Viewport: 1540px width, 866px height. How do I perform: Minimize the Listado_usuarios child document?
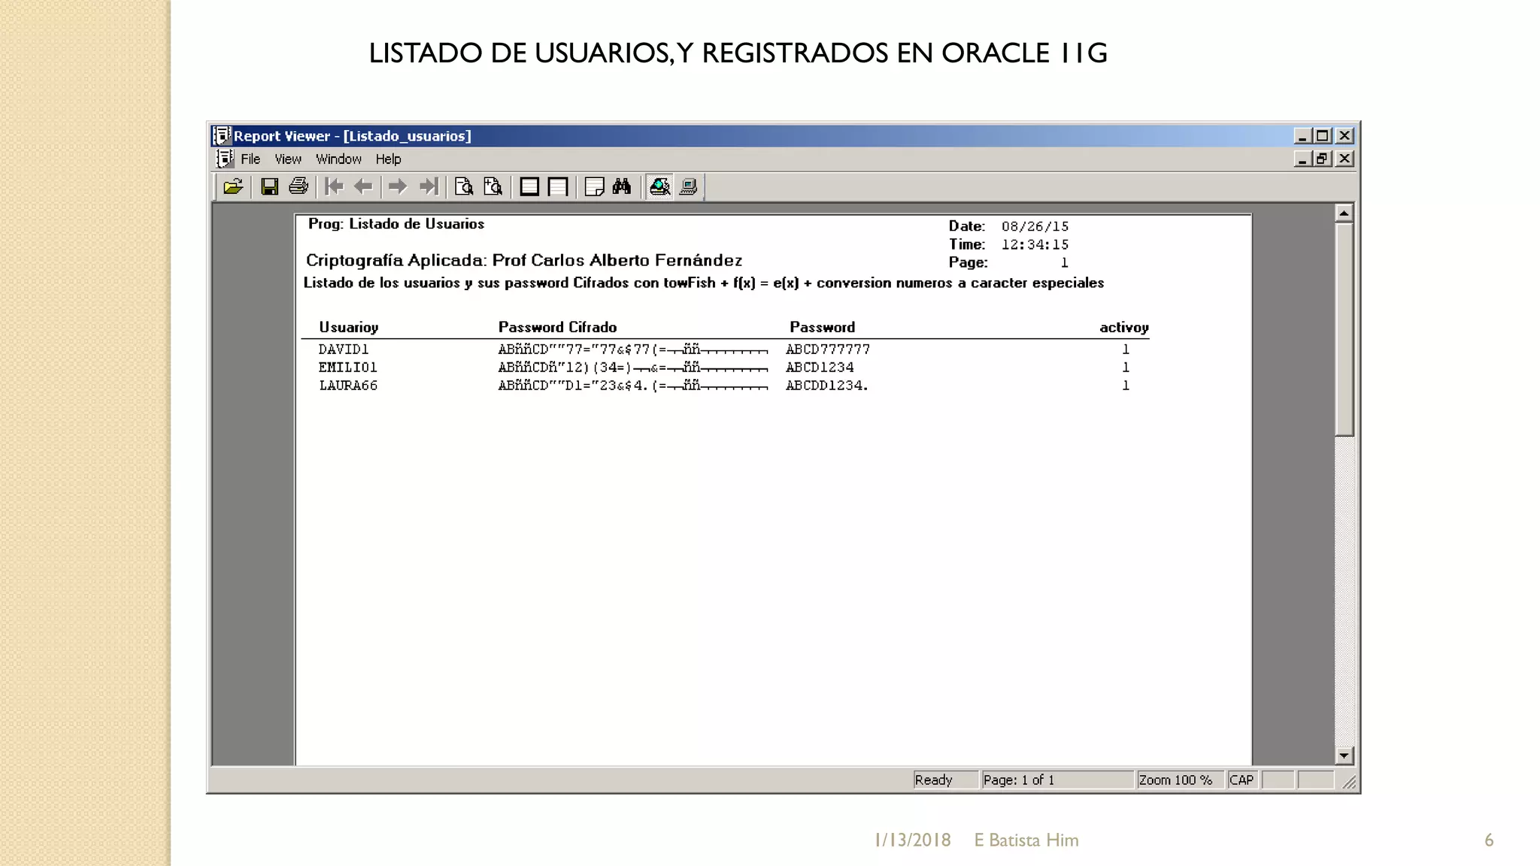tap(1302, 159)
